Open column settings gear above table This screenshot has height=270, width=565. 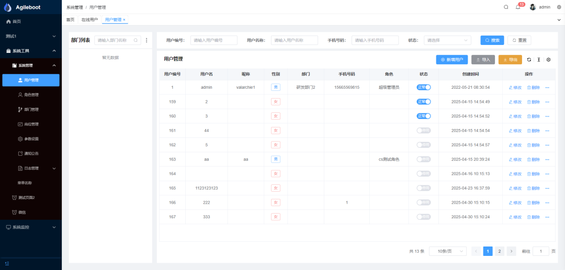point(548,60)
